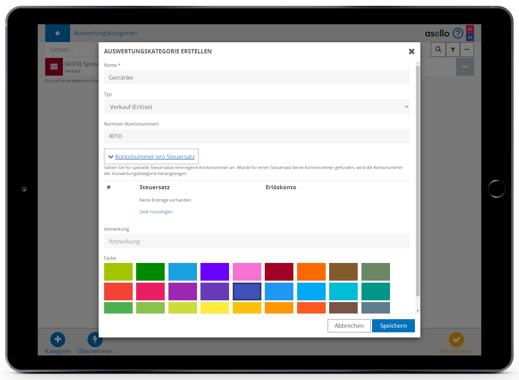Open the toolbar more options menu
Screen dimensions: 519x380
467,49
